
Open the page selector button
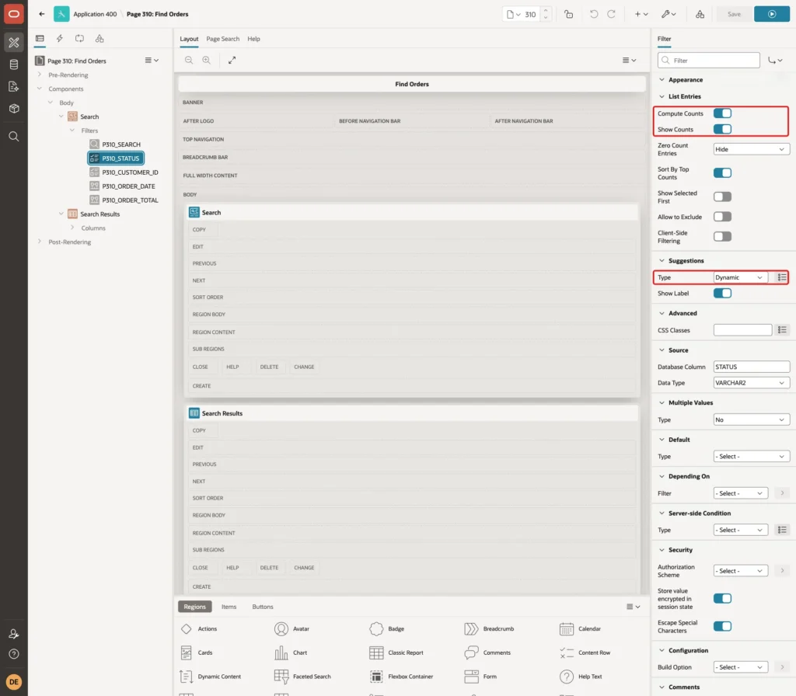(x=513, y=14)
